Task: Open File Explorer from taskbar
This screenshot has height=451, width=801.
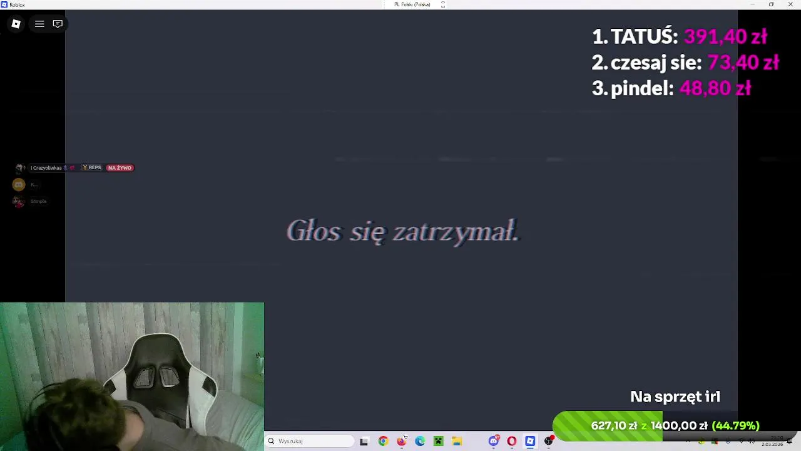Action: pyautogui.click(x=457, y=441)
